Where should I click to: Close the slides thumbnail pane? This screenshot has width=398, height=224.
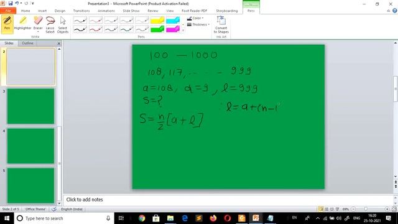[x=59, y=44]
